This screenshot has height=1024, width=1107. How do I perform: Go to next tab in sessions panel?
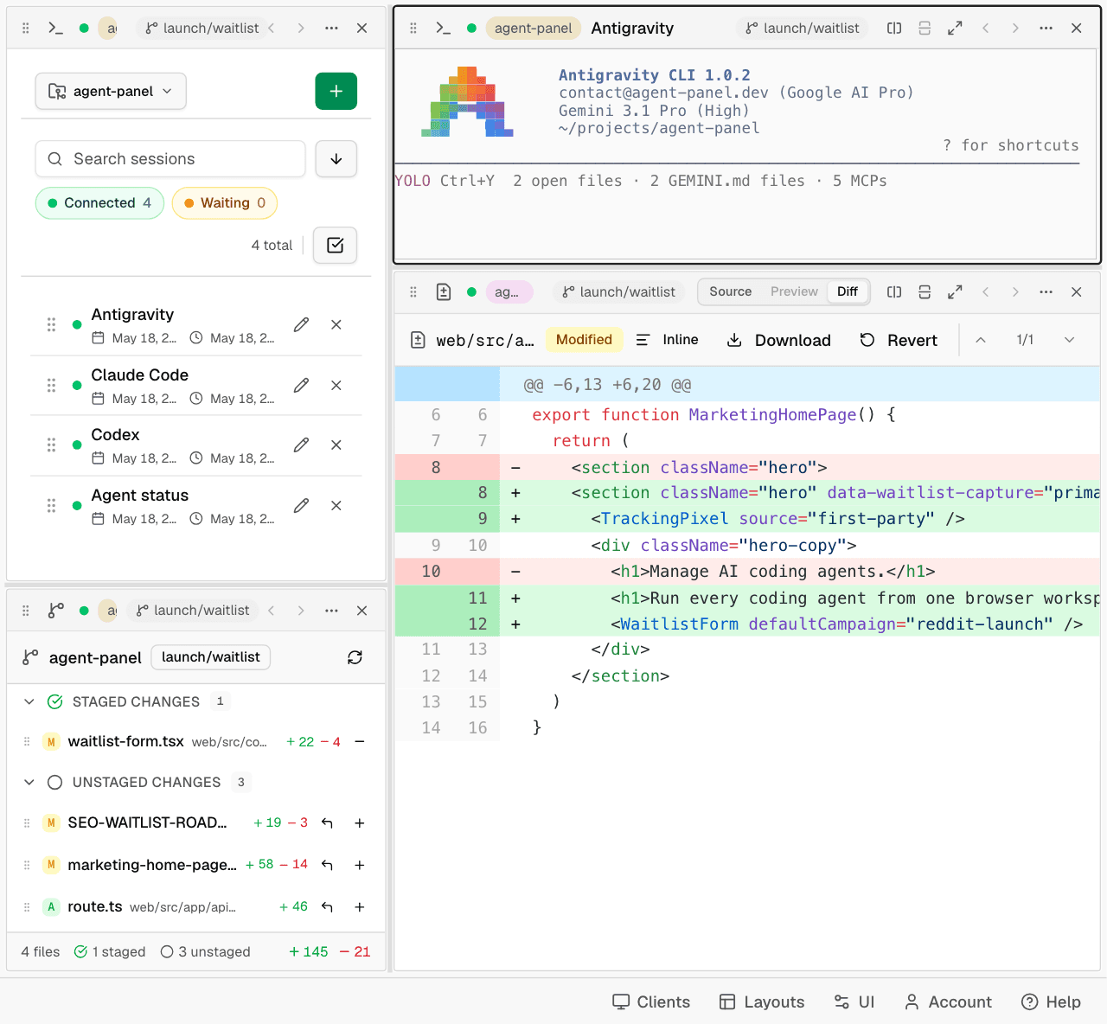[x=301, y=28]
